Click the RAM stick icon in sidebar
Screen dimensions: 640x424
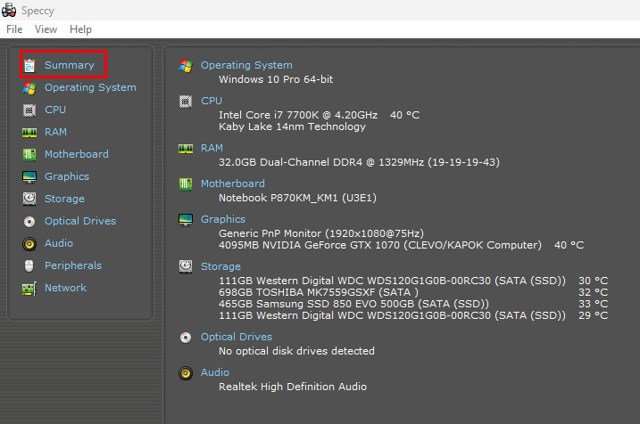click(29, 133)
